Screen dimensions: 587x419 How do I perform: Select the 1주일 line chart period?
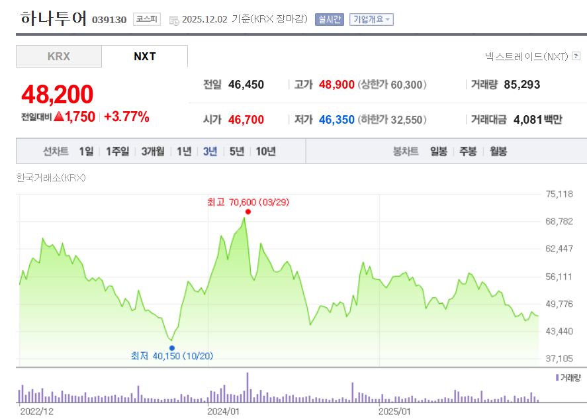coord(117,152)
